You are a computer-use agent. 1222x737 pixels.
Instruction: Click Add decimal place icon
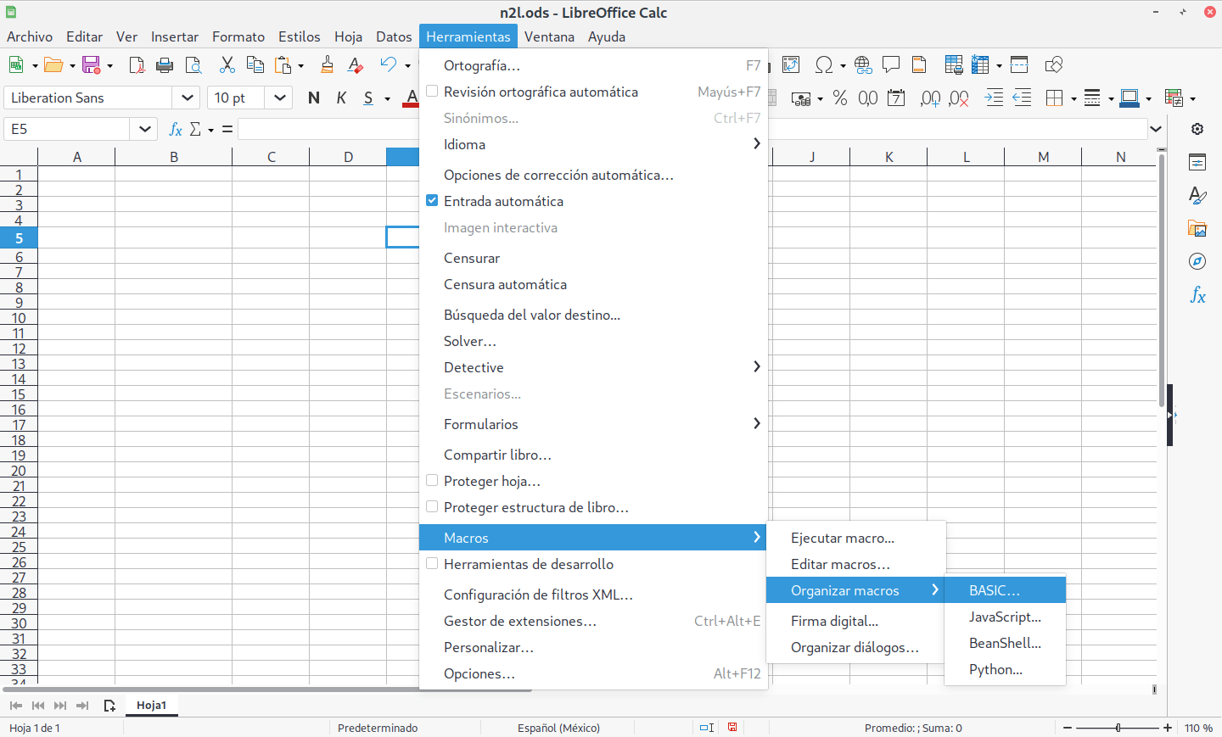[x=930, y=98]
